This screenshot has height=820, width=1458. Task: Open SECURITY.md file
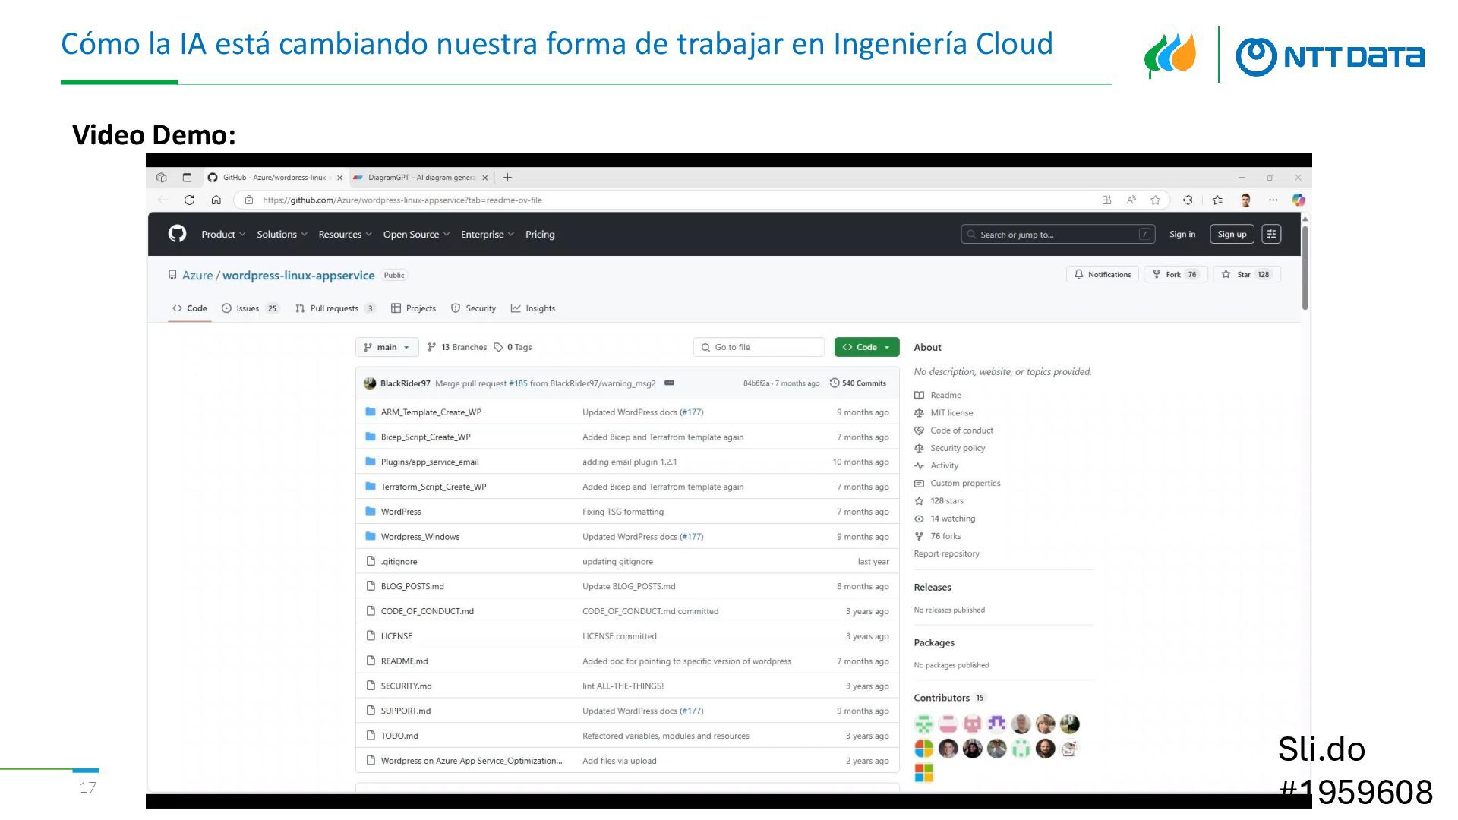406,686
